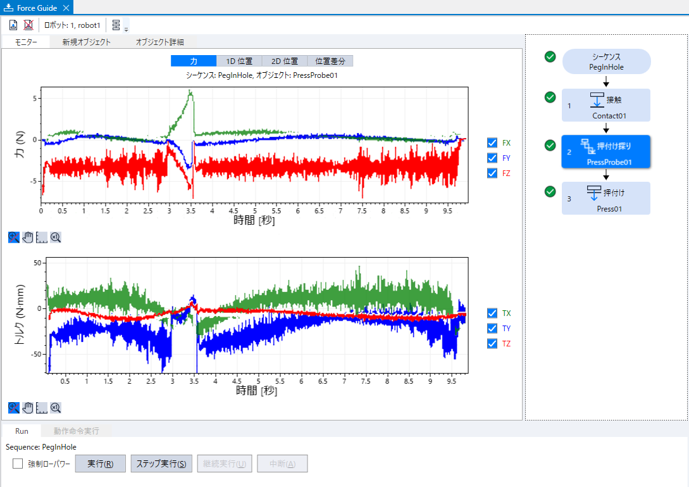Enable the 強制ローパワー checkbox
Screen dimensions: 689x487
(18, 464)
